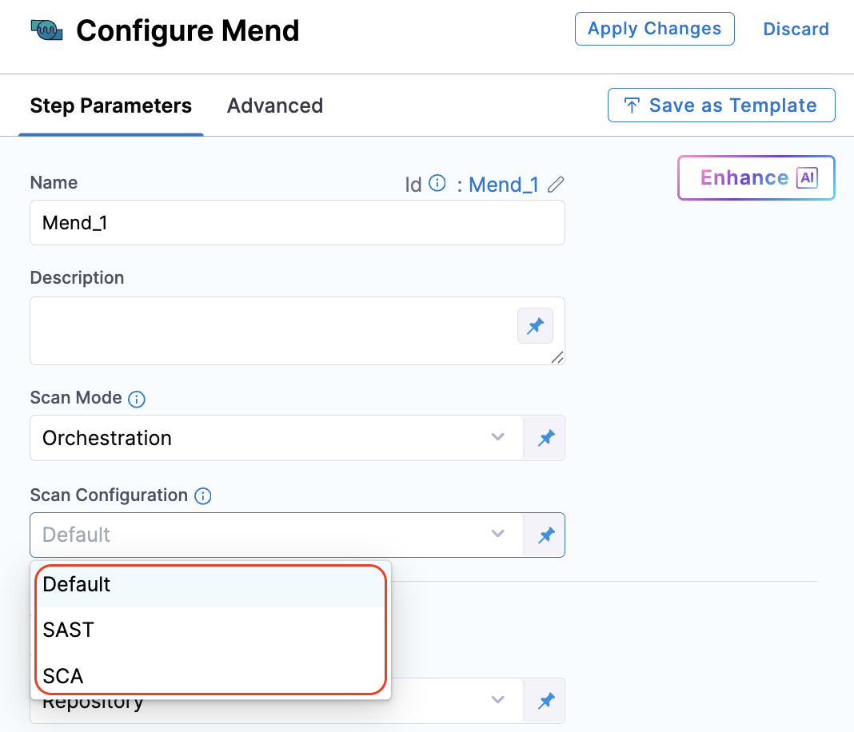Click the Scan Mode info icon

[x=137, y=399]
